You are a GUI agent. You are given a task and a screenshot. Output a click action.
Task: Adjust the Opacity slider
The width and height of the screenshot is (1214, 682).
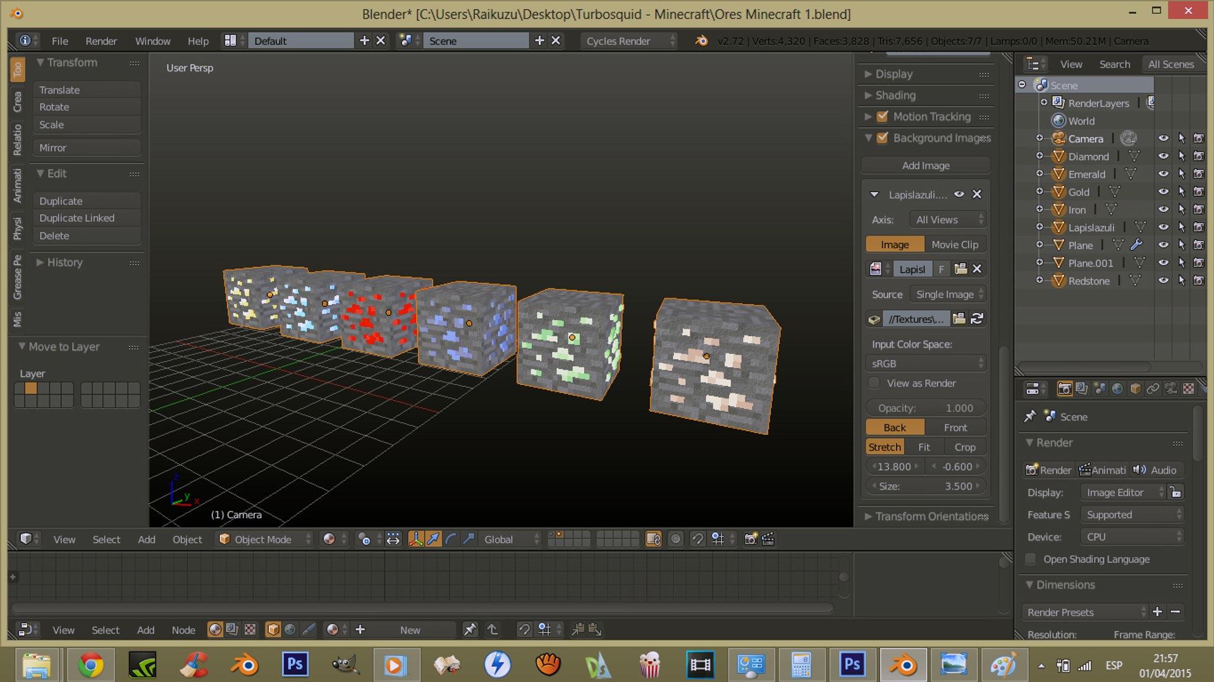(x=926, y=408)
